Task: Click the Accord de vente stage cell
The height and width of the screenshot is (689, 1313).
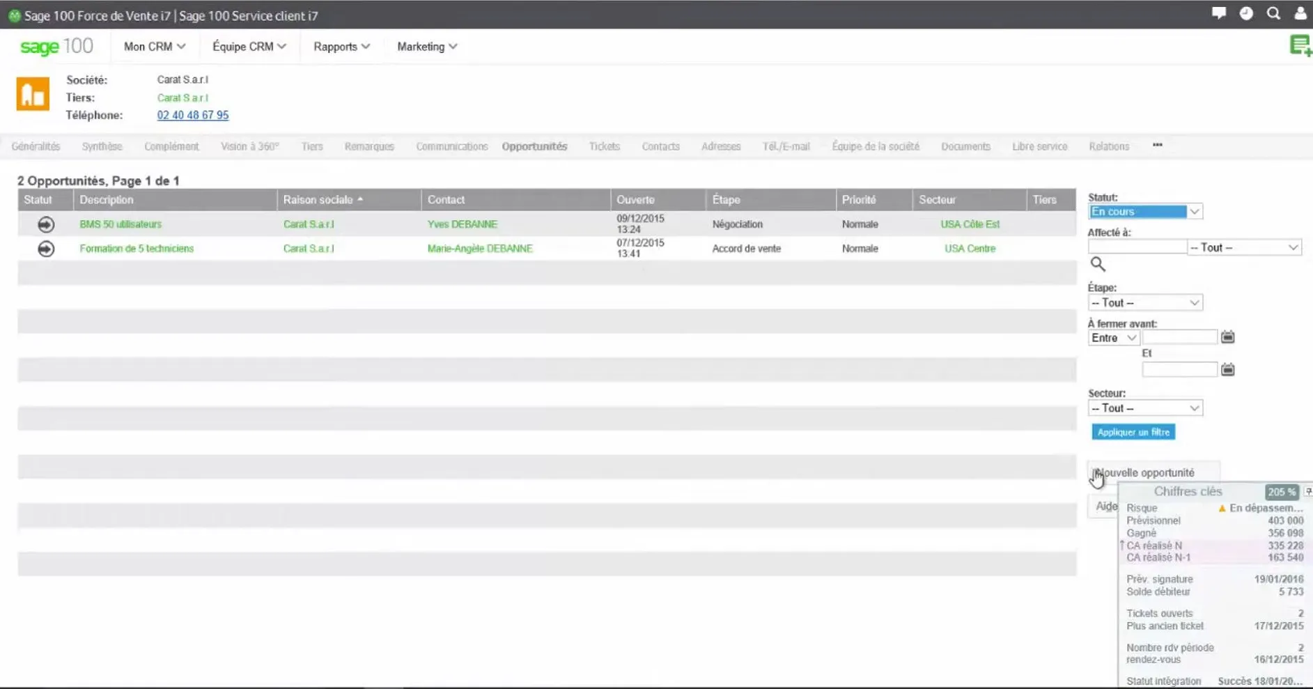Action: (746, 249)
